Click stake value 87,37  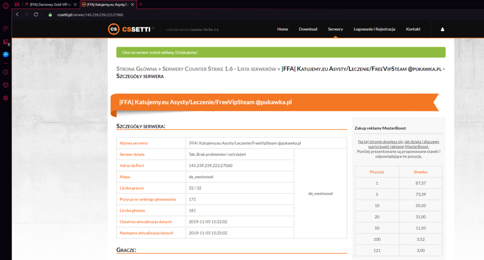point(421,183)
